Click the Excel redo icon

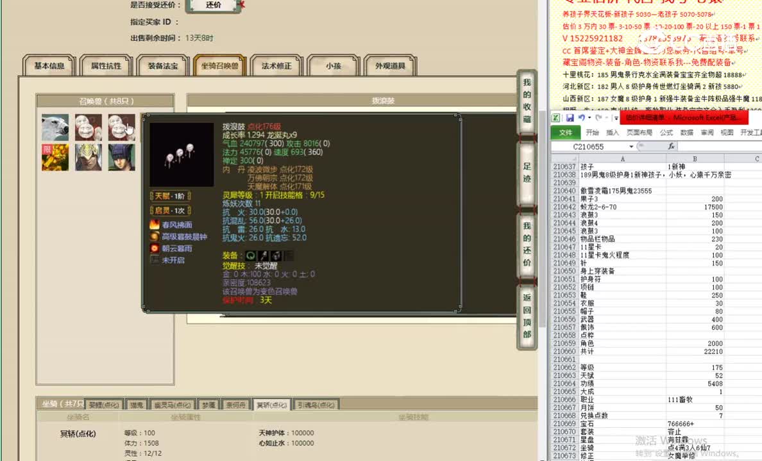[x=598, y=118]
